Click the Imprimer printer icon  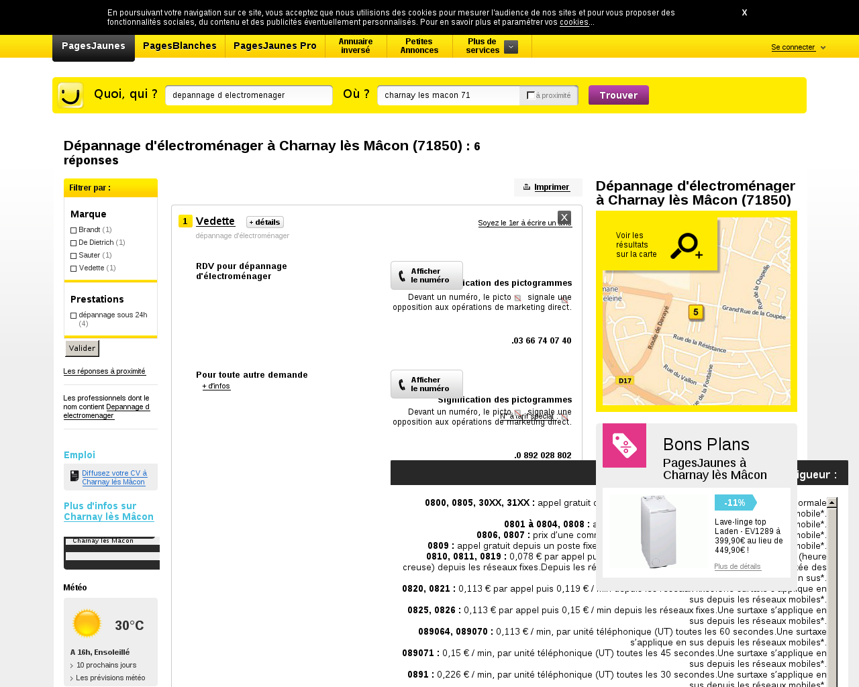coord(527,187)
